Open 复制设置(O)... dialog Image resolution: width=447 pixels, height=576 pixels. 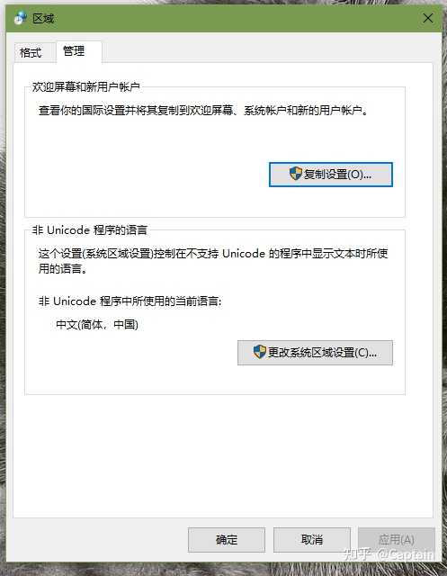[331, 175]
